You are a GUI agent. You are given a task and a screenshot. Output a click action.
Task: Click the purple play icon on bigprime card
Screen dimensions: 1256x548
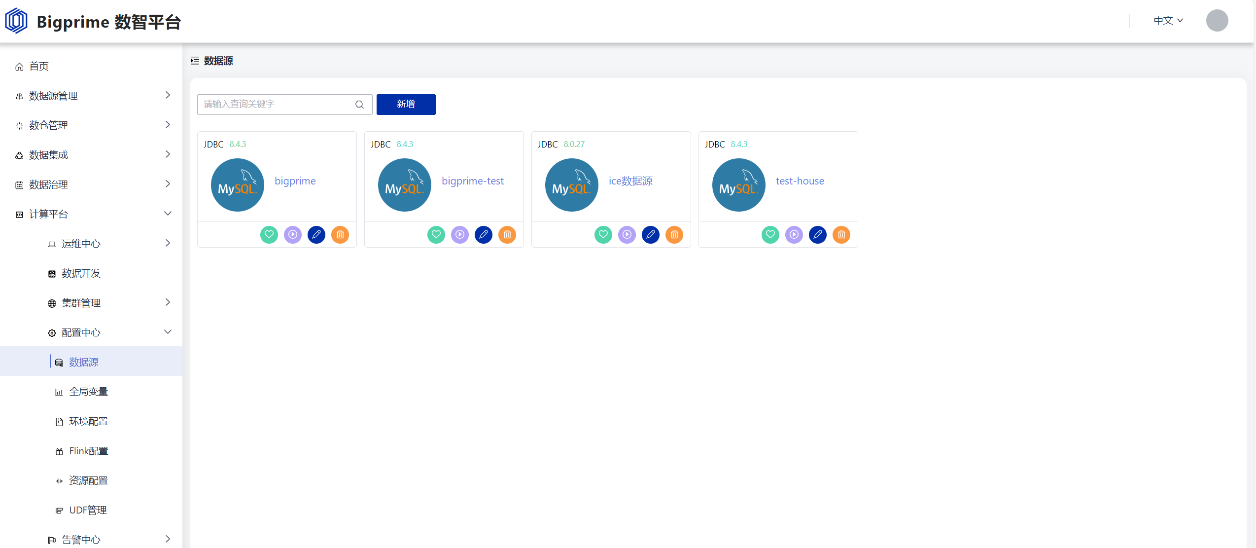point(293,234)
